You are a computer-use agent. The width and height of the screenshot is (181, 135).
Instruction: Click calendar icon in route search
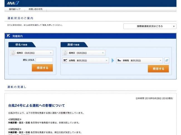tap(65, 53)
